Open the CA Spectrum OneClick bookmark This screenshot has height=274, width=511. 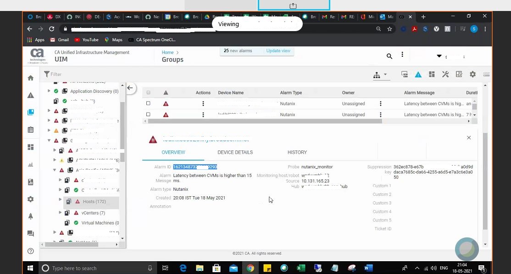152,40
